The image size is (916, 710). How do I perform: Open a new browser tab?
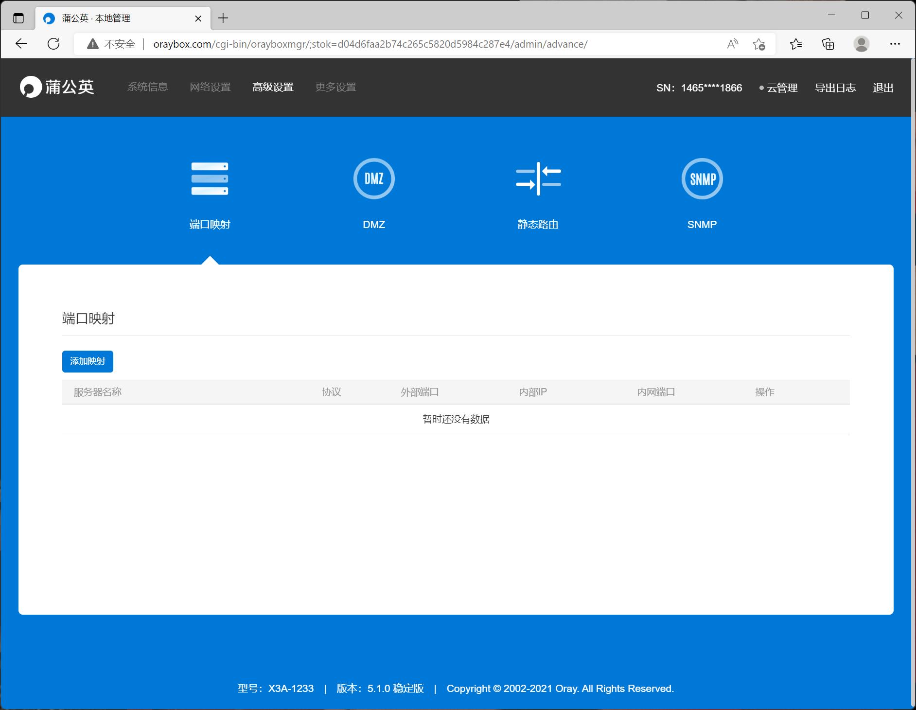click(x=223, y=18)
